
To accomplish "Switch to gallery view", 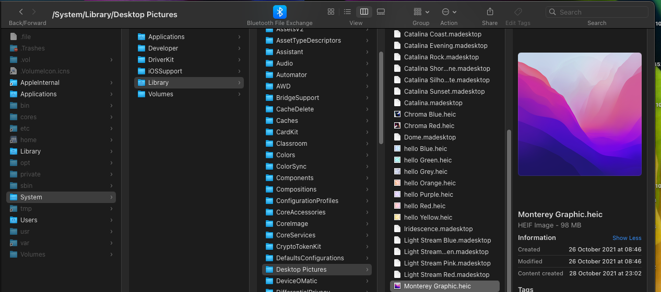I will pyautogui.click(x=381, y=11).
